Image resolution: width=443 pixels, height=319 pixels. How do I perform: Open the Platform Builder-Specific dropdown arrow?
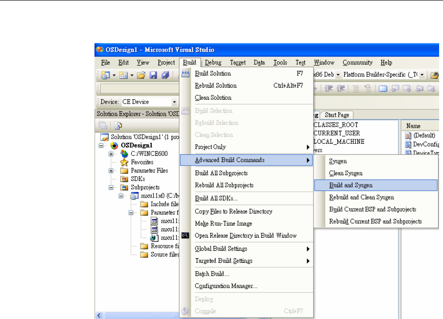(422, 75)
